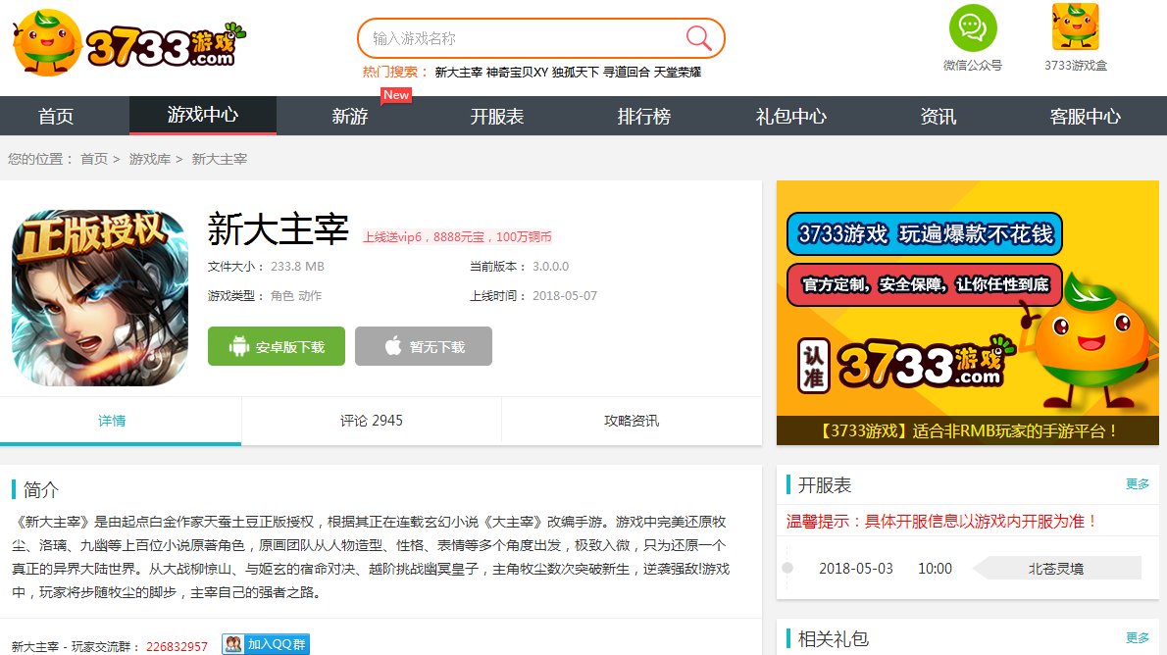This screenshot has height=655, width=1167.
Task: Click hot search term 天堂荣耀
Action: coord(678,73)
